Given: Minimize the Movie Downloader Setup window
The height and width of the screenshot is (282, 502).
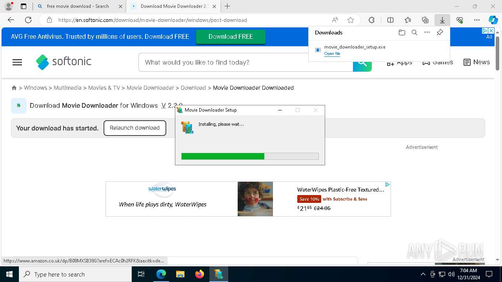Looking at the screenshot, I should click(280, 110).
